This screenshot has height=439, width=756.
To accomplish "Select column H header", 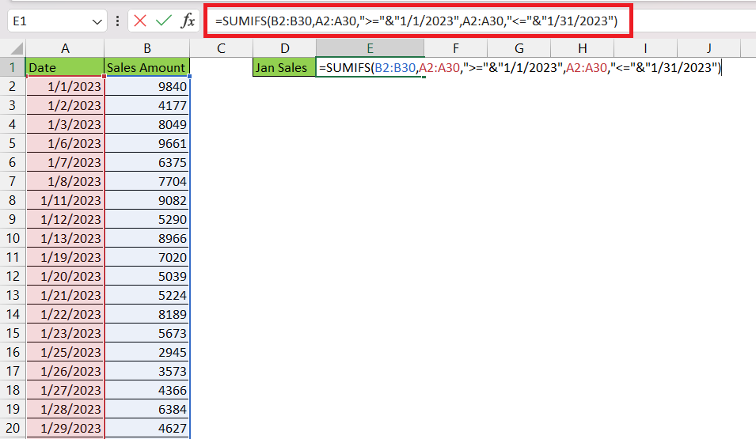I will click(x=582, y=48).
